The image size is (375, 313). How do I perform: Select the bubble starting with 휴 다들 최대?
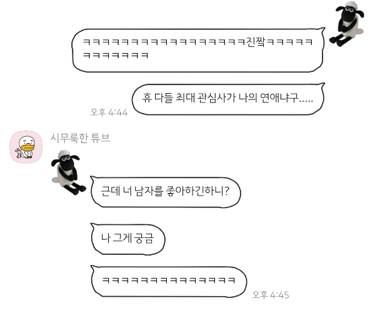click(228, 99)
